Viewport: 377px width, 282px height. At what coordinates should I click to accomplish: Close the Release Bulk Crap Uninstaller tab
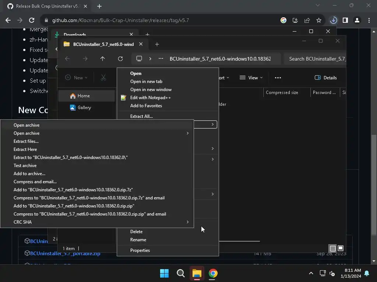85,6
